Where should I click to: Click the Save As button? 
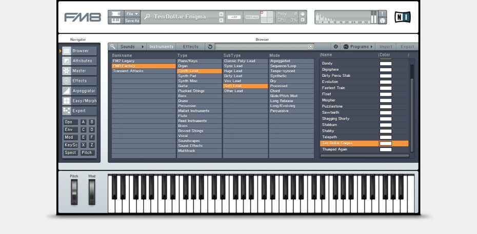(132, 21)
